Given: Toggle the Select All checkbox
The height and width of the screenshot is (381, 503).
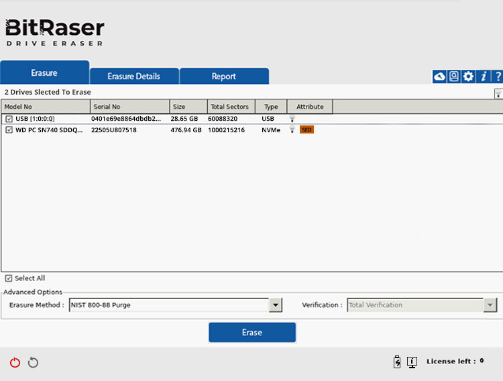Looking at the screenshot, I should (9, 278).
